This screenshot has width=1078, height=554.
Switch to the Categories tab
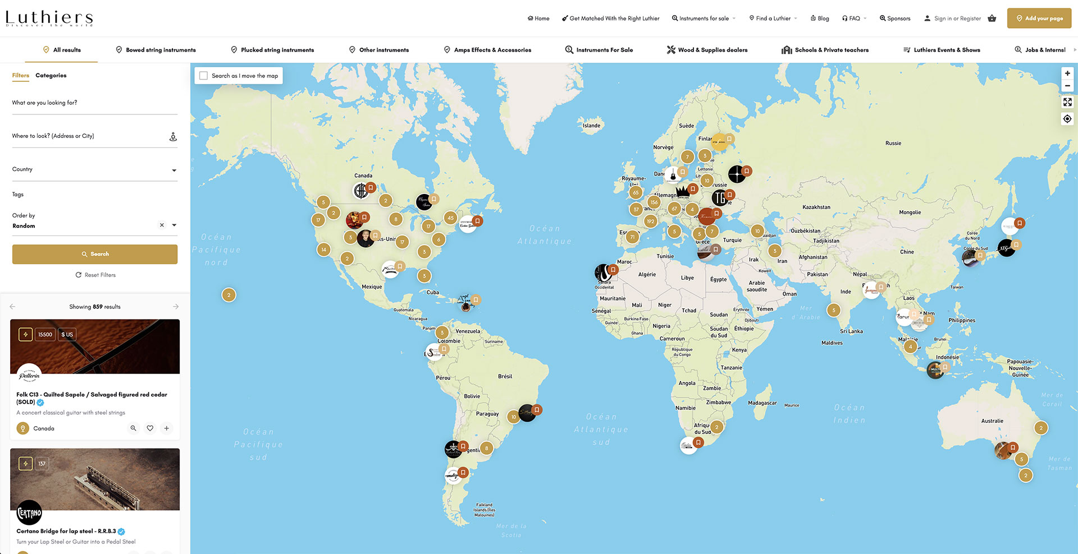click(51, 75)
